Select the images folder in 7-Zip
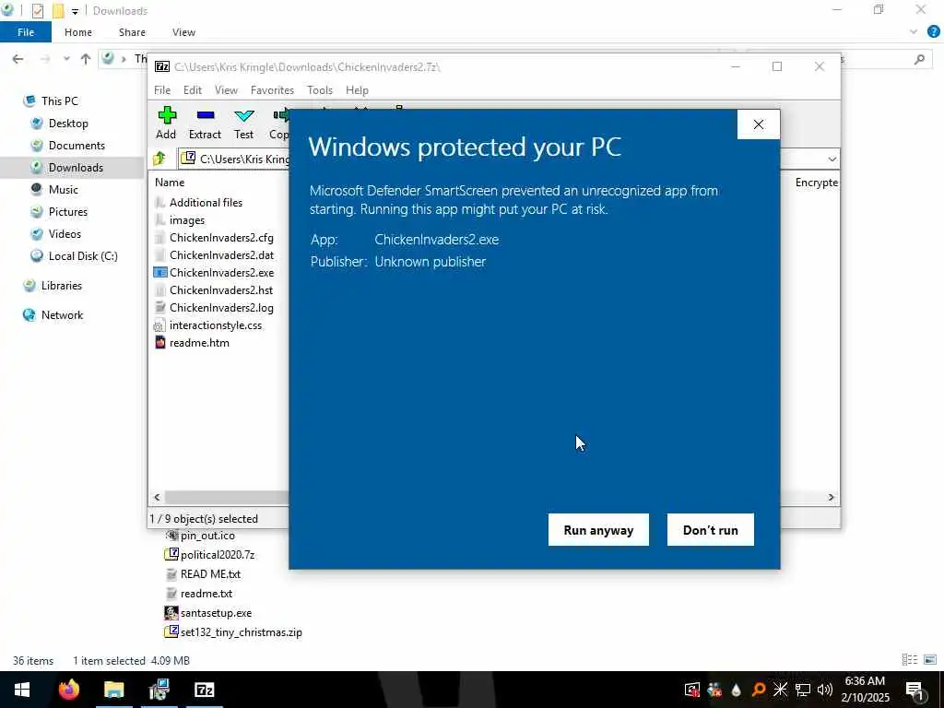944x708 pixels. click(x=186, y=220)
